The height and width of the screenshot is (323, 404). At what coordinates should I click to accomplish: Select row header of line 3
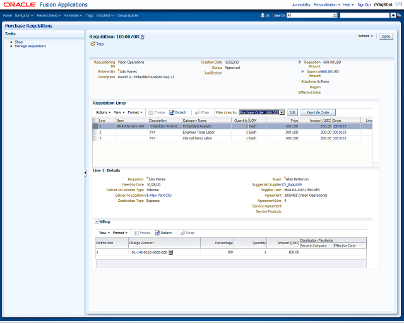coord(95,138)
